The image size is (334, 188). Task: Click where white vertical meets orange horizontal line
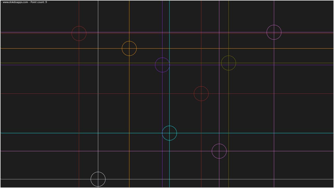point(98,49)
